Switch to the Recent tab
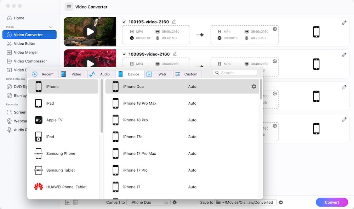354x209 pixels. point(44,74)
